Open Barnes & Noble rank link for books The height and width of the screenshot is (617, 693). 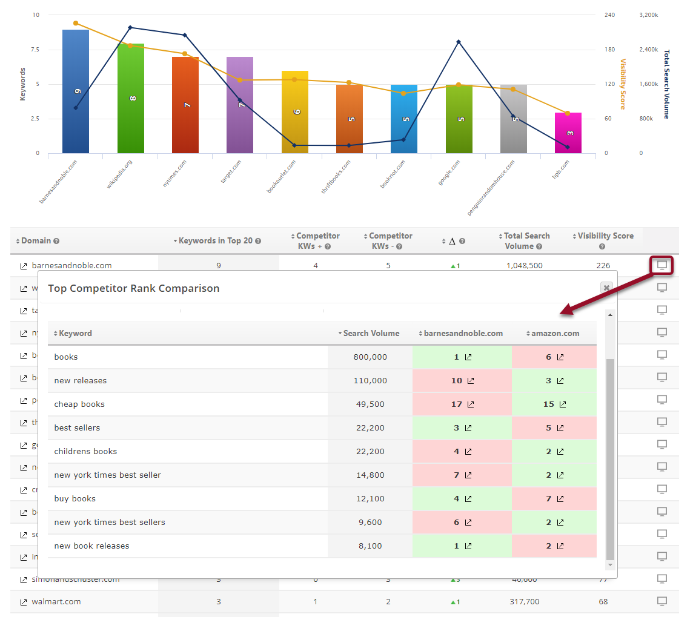tap(468, 357)
